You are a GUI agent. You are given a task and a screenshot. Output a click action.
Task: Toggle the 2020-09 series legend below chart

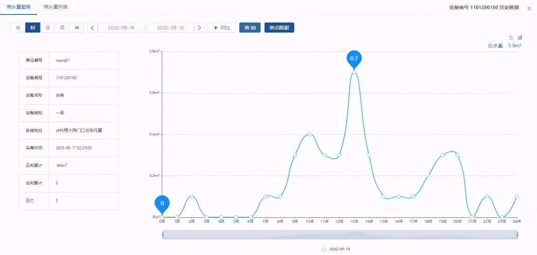click(x=336, y=249)
